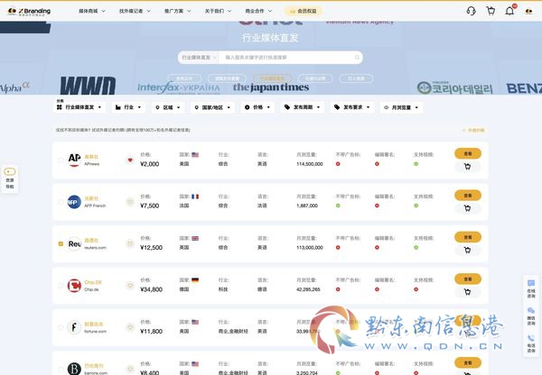Screen dimensions: 542x375
Task: Expand the 国家/地区 filter dropdown
Action: coord(212,107)
